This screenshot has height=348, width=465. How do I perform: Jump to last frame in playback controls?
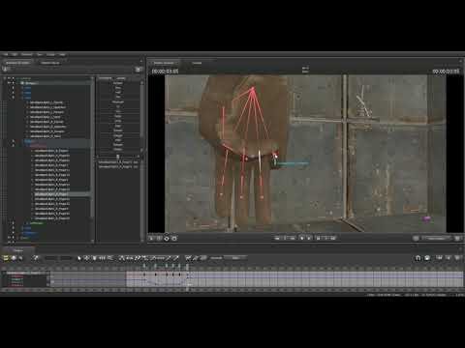(x=333, y=238)
